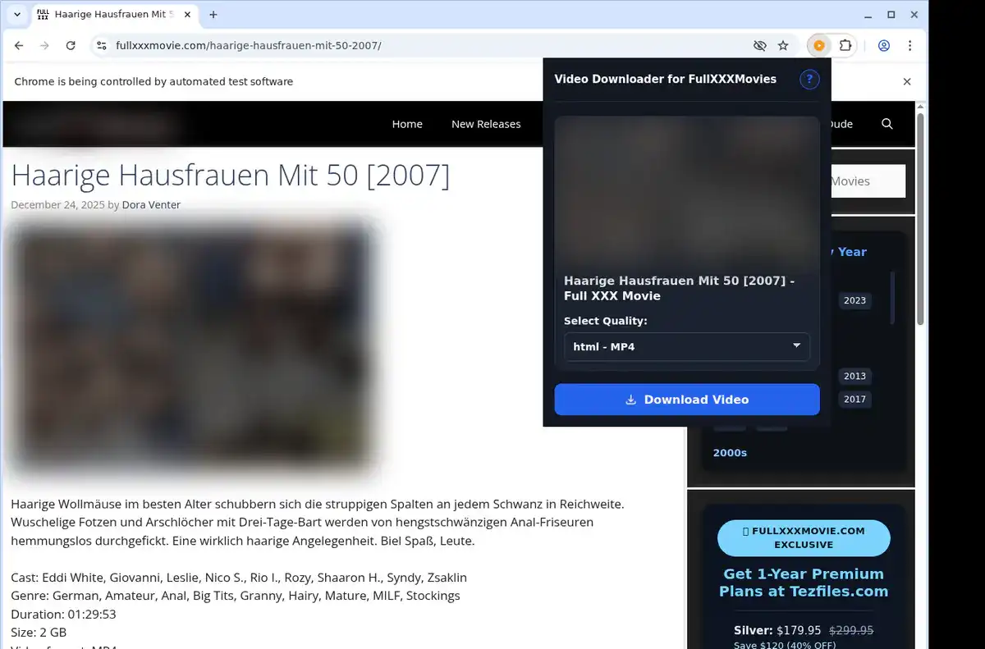Screen dimensions: 985x649
Task: Select the 2023 year tag
Action: pos(854,300)
